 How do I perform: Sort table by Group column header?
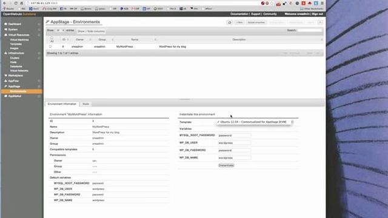[x=102, y=39]
